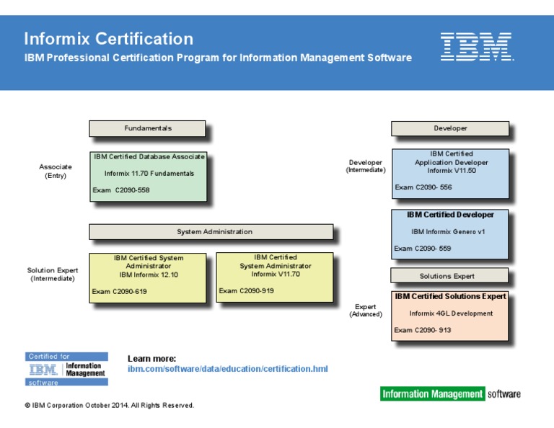Viewport: 554px width, 428px height.
Task: Click the Developer (Intermediate) level label
Action: 366,166
